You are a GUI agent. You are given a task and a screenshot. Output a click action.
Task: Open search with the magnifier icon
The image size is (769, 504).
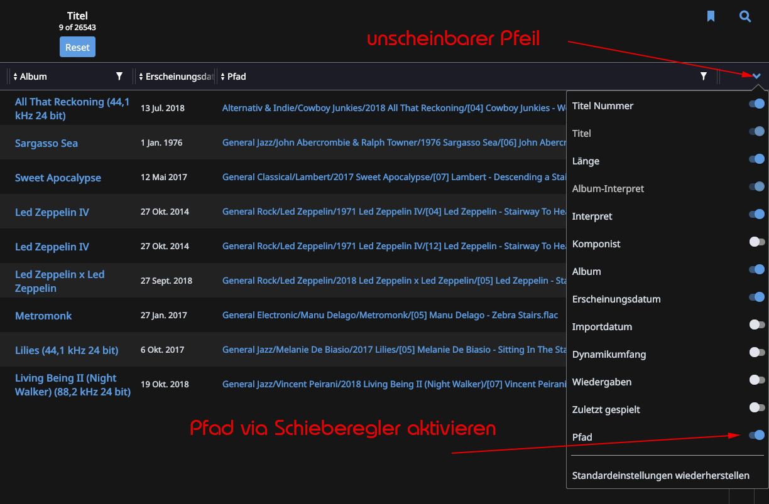[x=745, y=16]
